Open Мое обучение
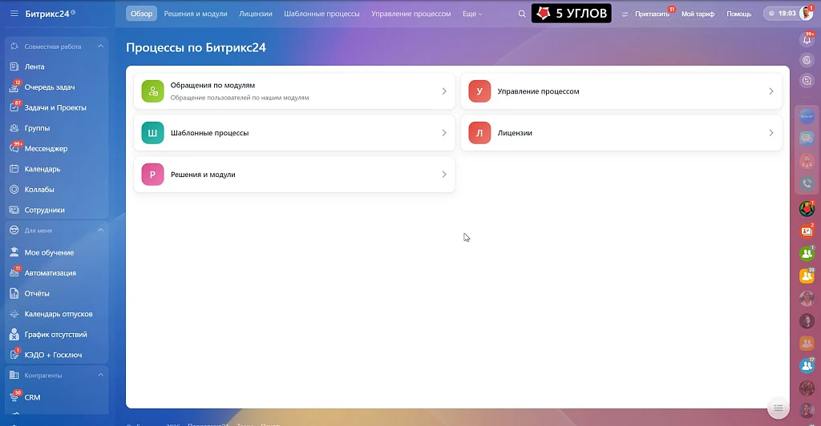This screenshot has height=426, width=821. [49, 252]
